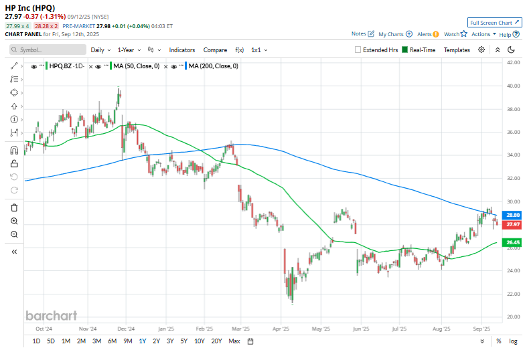Open Alerts for HPQ
This screenshot has width=523, height=350.
click(428, 34)
